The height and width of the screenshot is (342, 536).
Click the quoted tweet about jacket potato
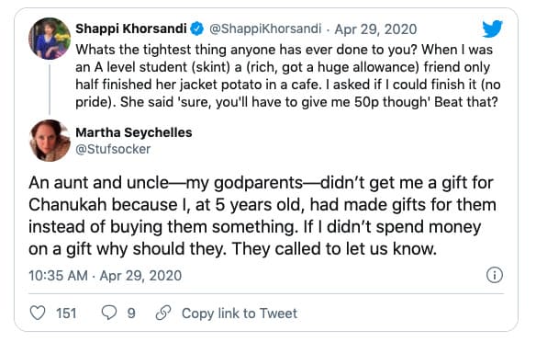click(288, 76)
